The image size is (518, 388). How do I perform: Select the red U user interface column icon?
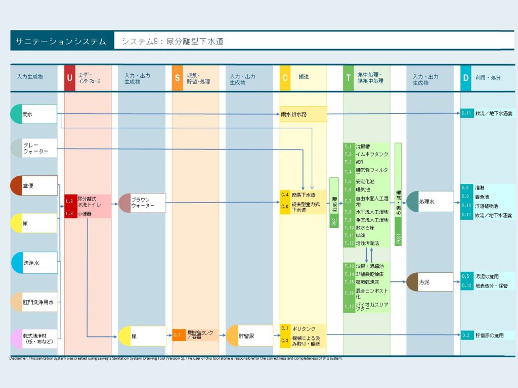[69, 77]
